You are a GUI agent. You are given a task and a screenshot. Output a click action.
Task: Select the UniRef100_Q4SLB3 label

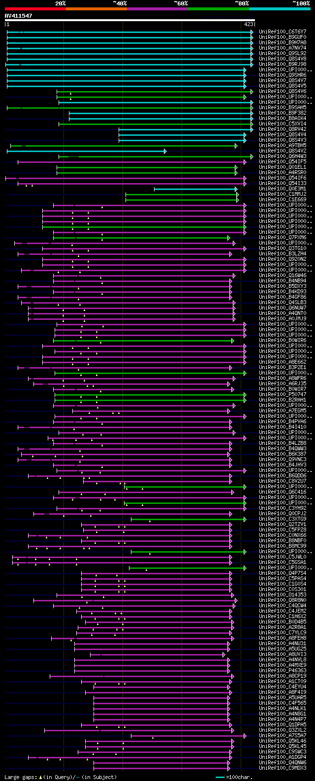coord(283,302)
